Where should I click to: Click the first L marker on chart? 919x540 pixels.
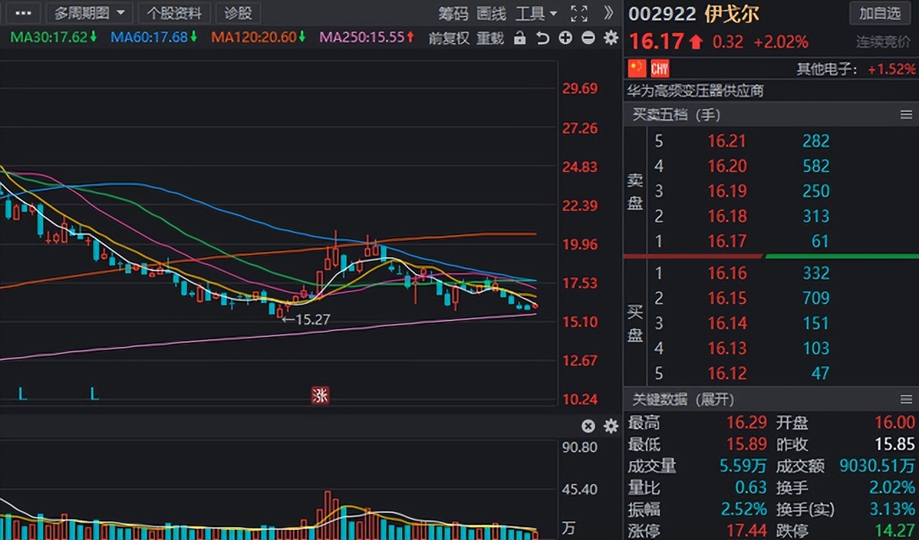pos(23,394)
